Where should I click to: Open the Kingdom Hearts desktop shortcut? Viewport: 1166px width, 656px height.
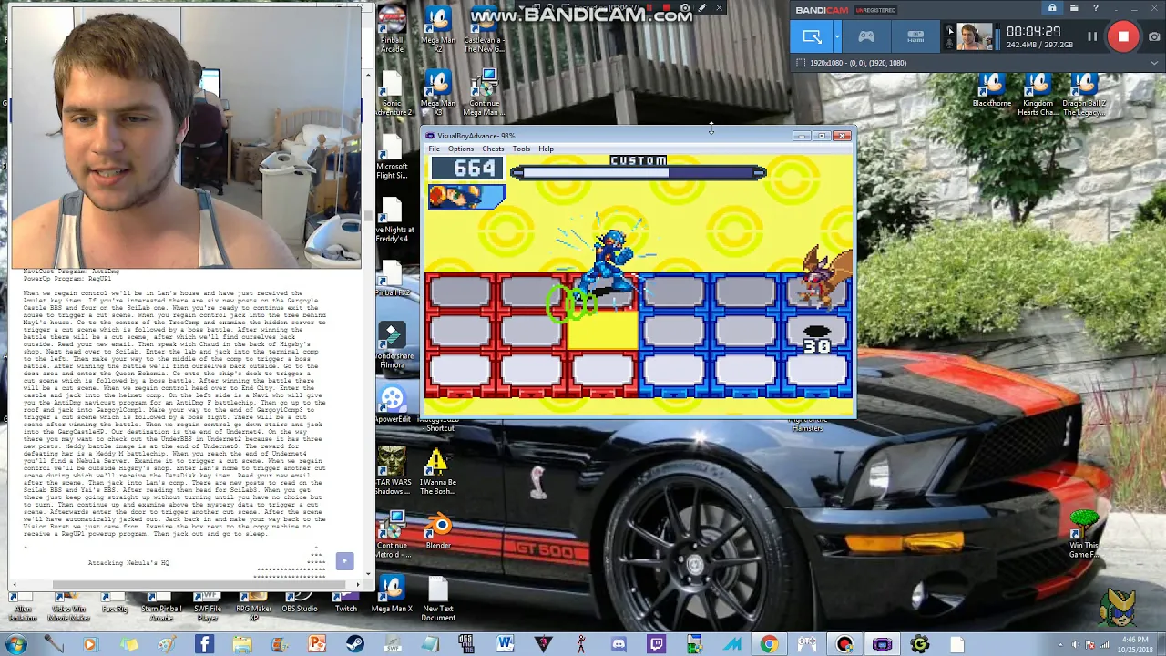tap(1038, 93)
